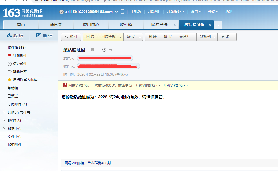Viewport: 278px width, 171px height.
Task: Close the 网易严选 tab
Action: 175,25
